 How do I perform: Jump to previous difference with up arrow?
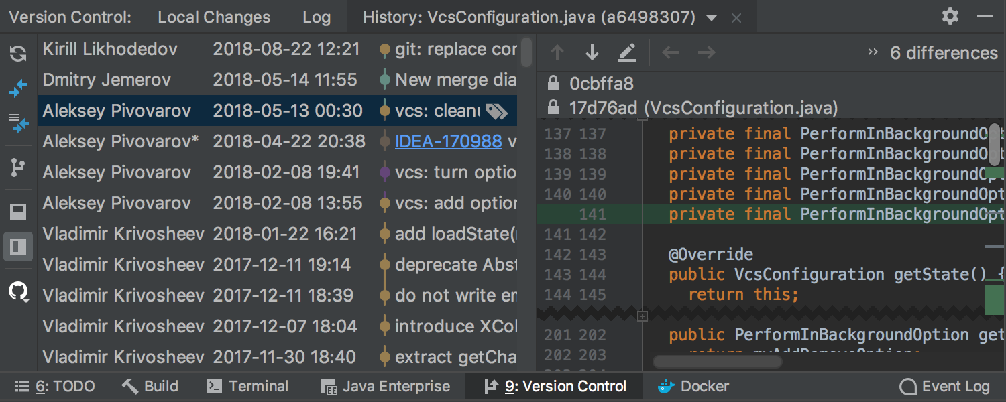click(557, 52)
